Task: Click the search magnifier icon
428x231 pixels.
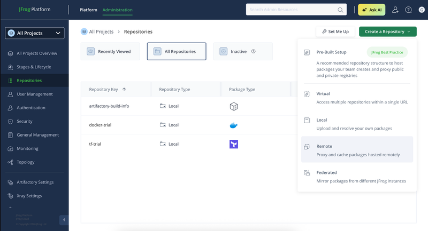Action: [x=341, y=10]
